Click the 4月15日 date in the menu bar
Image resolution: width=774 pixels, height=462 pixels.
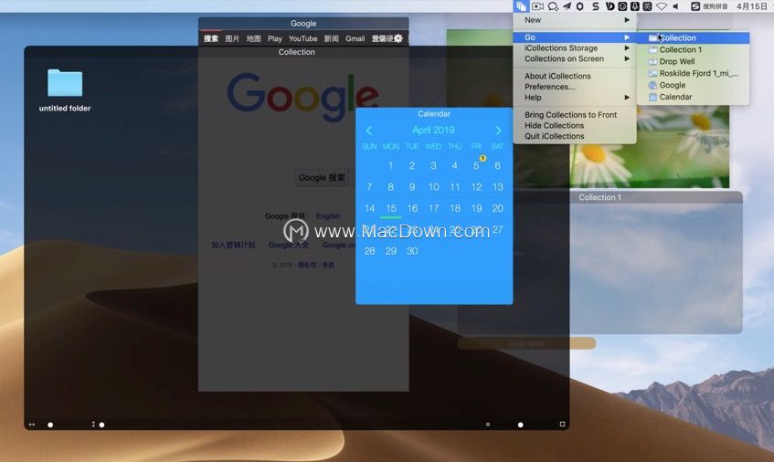752,6
